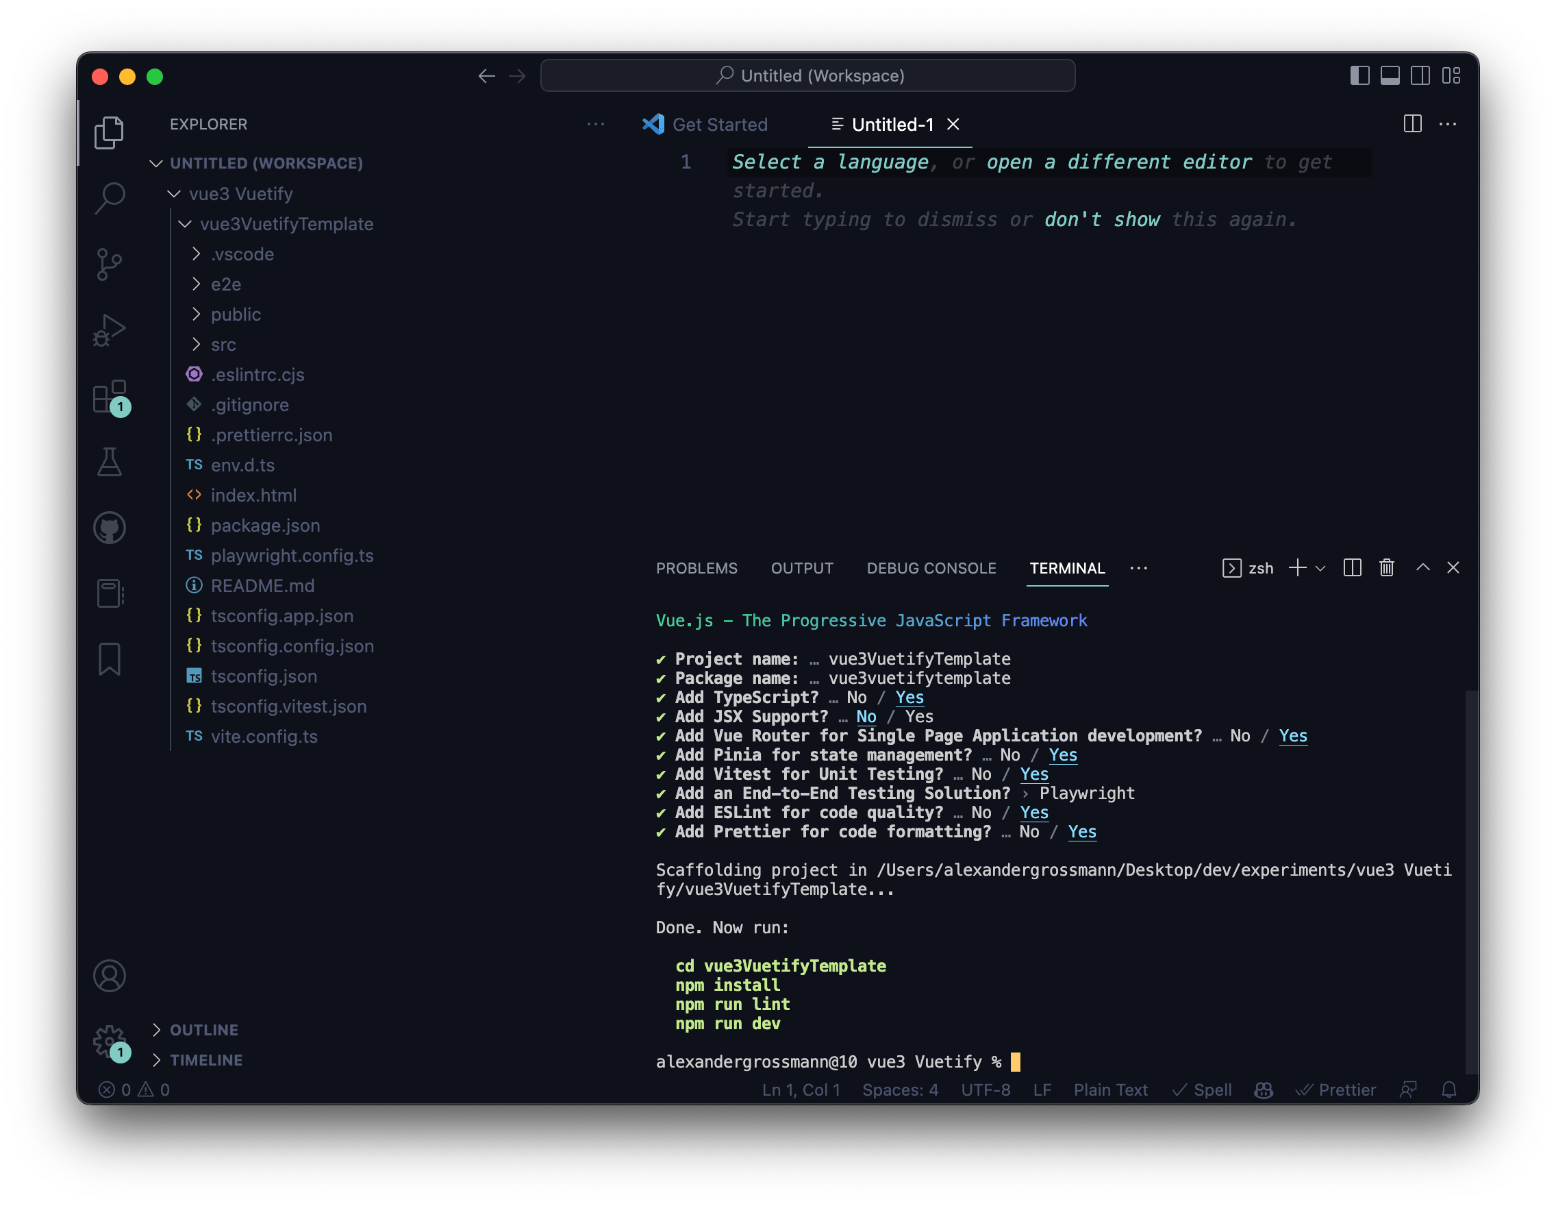This screenshot has width=1556, height=1206.
Task: Kill the active terminal
Action: click(x=1386, y=567)
